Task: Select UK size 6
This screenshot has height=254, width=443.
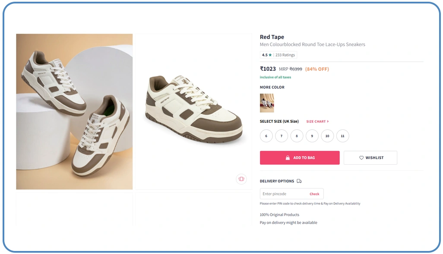Action: coord(266,136)
